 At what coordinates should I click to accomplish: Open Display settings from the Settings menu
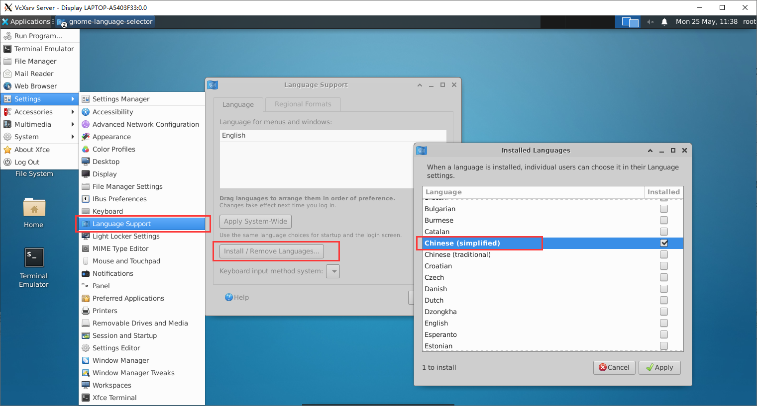105,173
